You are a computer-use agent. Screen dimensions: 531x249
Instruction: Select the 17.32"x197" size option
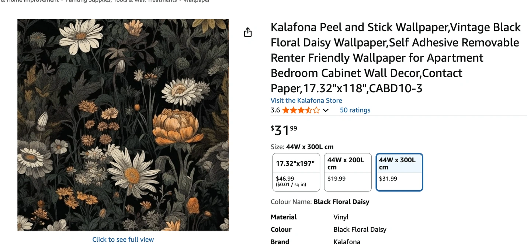pos(296,172)
